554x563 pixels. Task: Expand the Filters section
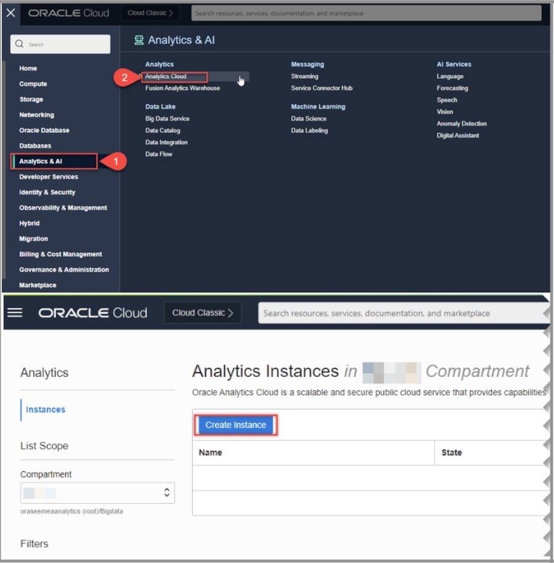coord(34,543)
